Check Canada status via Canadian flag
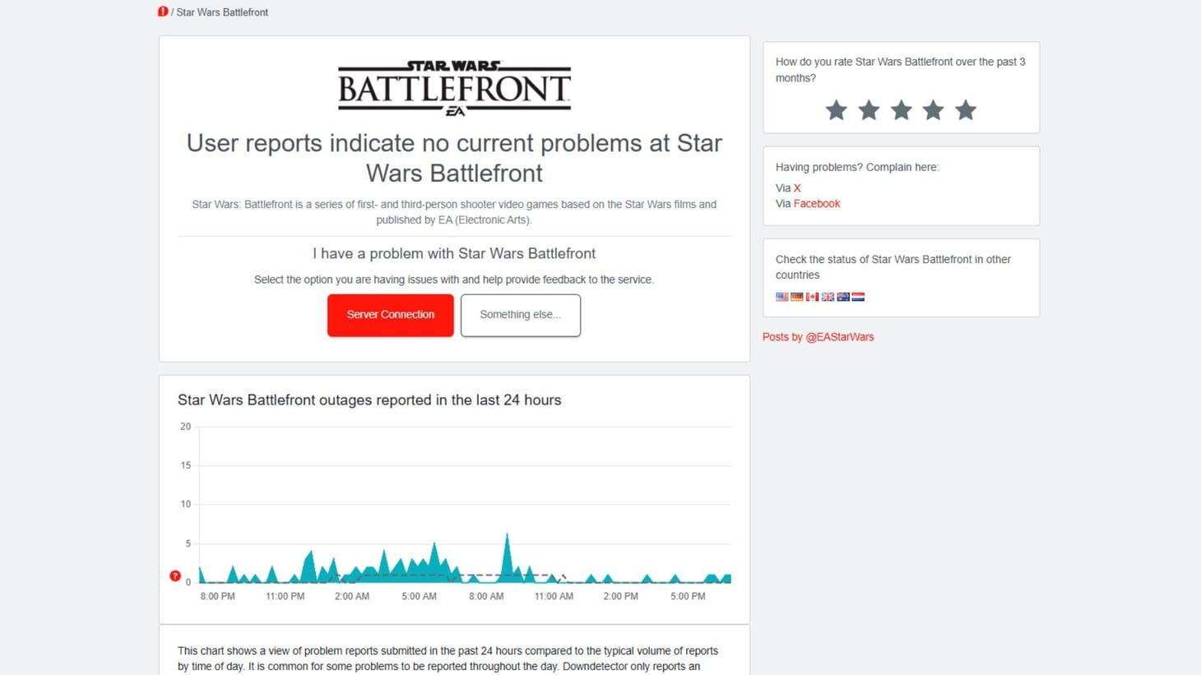 coord(812,297)
